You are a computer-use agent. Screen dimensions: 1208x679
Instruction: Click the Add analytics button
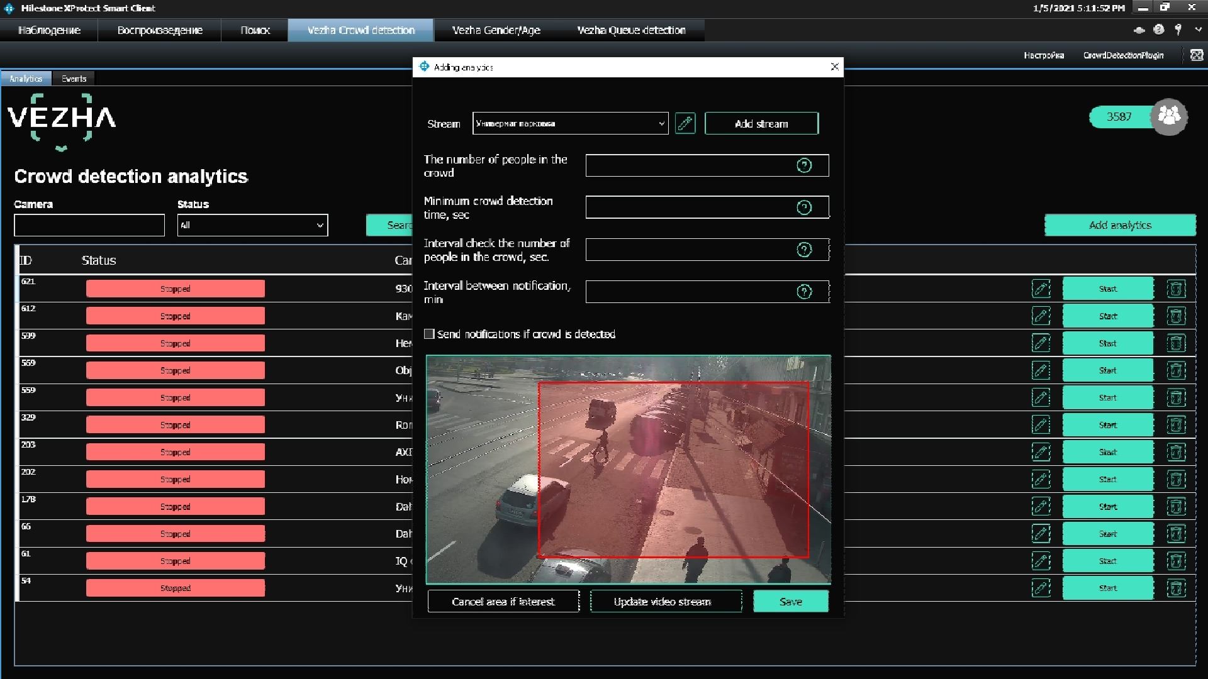(1120, 225)
